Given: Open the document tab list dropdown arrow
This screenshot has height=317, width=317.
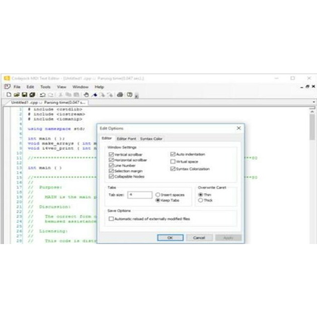Looking at the screenshot, I should click(x=313, y=102).
